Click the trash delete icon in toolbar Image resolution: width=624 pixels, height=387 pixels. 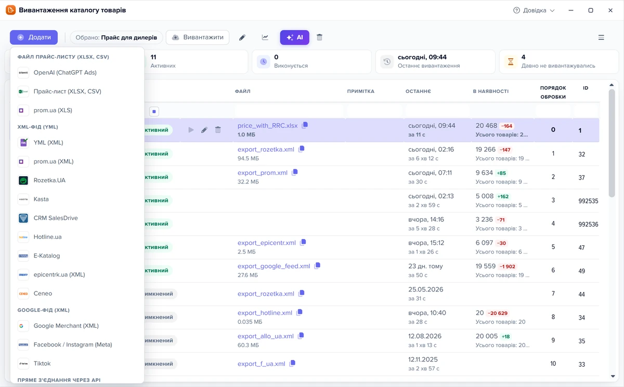[x=319, y=37]
